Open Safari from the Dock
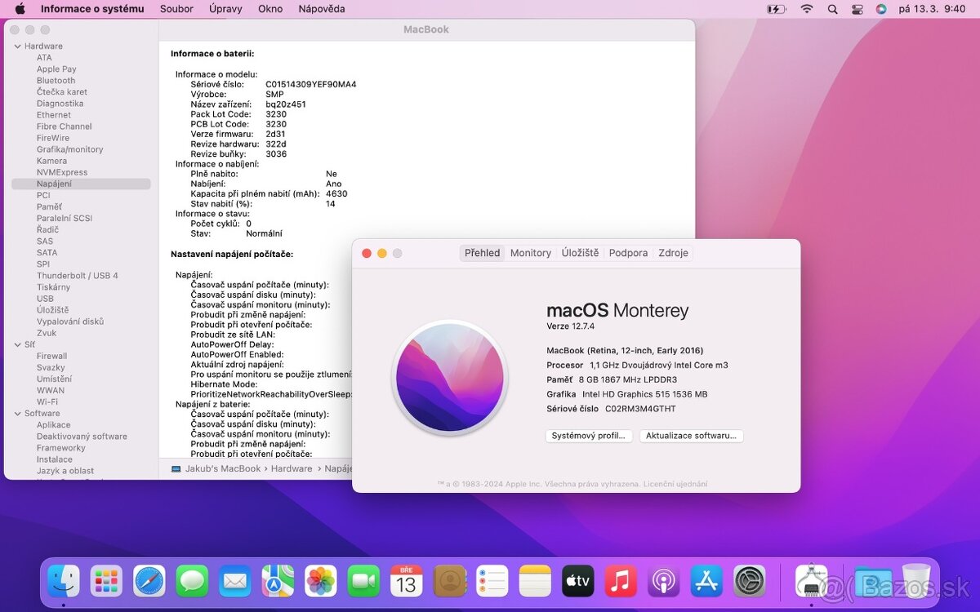Image resolution: width=980 pixels, height=612 pixels. pyautogui.click(x=150, y=581)
